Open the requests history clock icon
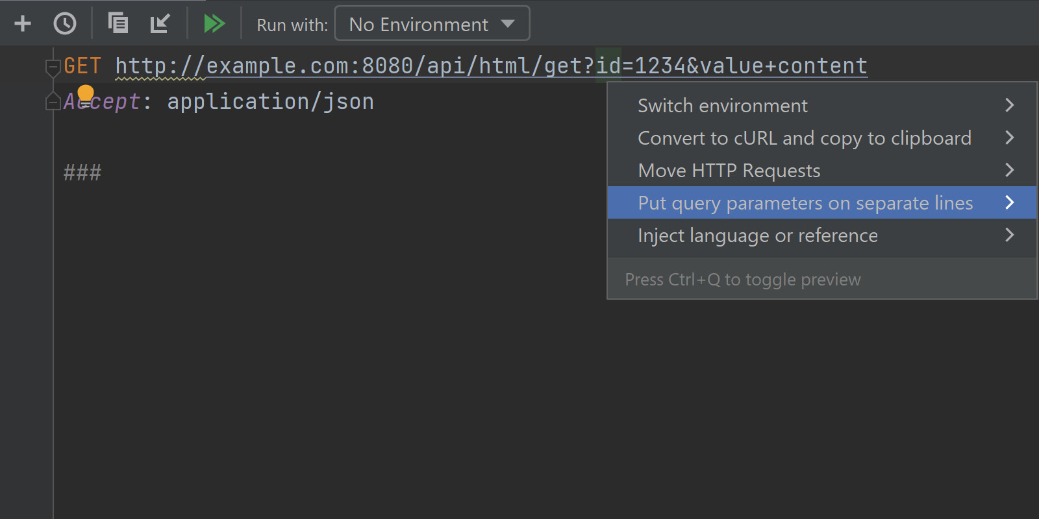This screenshot has height=519, width=1039. point(65,24)
